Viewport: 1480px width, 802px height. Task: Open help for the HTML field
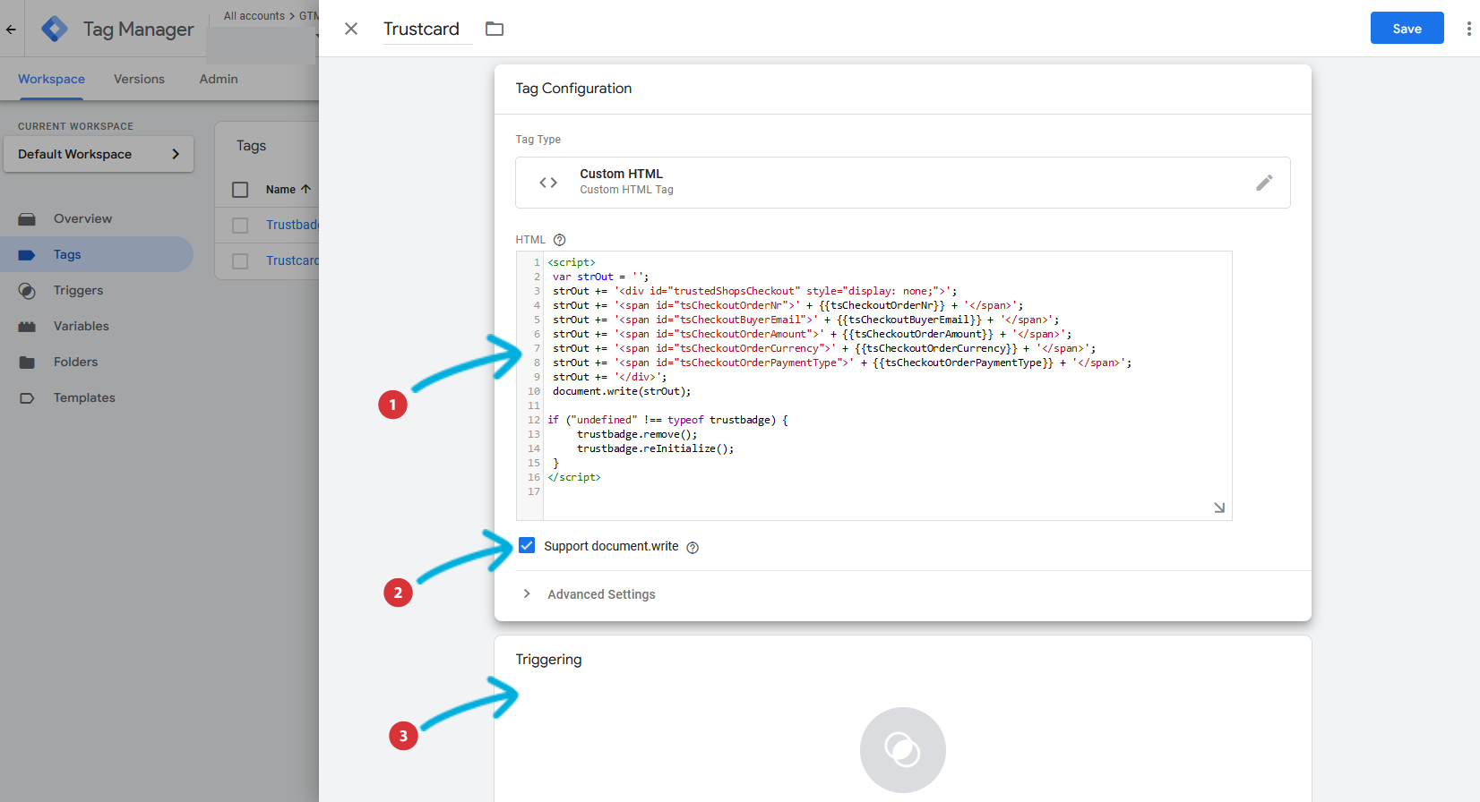point(560,240)
